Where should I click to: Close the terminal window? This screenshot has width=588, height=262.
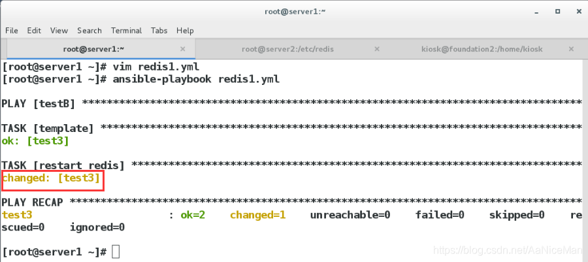pyautogui.click(x=579, y=12)
